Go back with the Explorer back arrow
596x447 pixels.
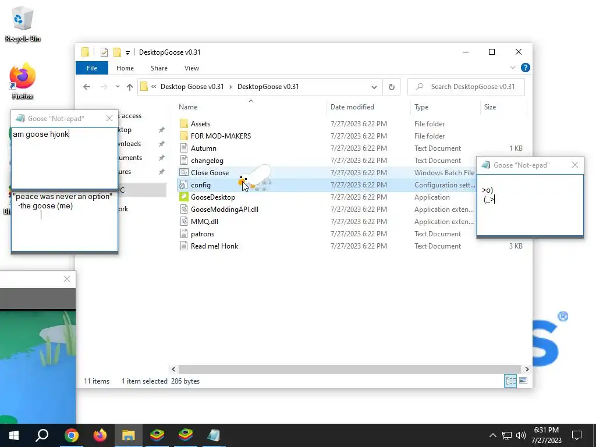coord(87,87)
